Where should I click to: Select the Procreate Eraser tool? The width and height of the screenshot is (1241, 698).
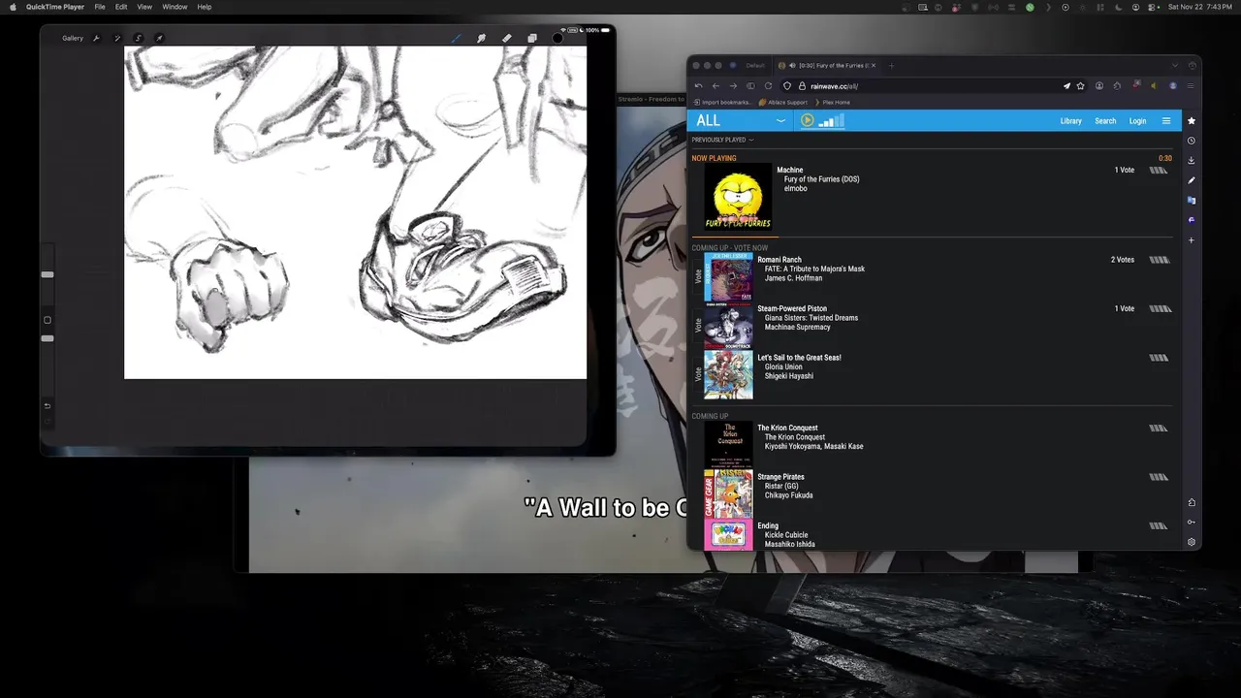click(506, 39)
